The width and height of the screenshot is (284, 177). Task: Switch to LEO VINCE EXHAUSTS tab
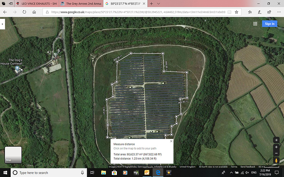(37, 4)
